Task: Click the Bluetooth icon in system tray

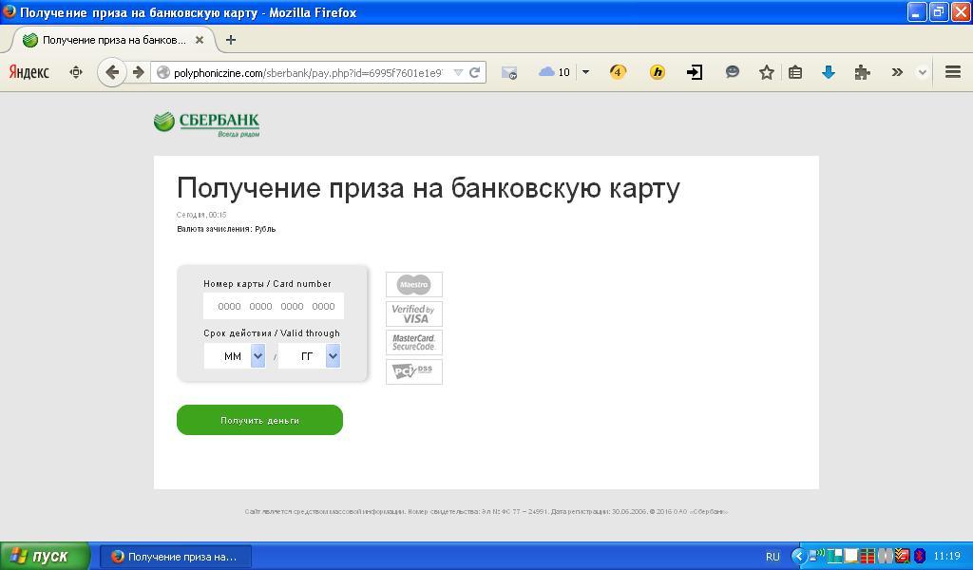Action: [x=919, y=556]
